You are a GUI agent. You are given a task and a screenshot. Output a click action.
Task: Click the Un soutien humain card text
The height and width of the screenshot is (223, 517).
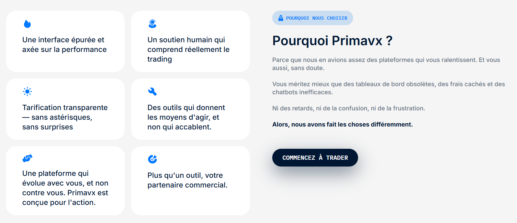click(188, 49)
